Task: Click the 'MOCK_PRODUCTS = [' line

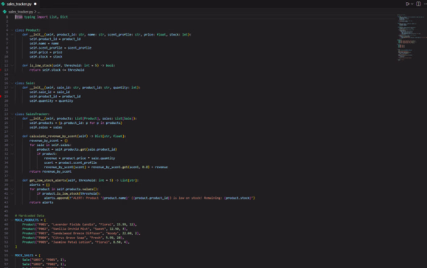Action: point(30,220)
